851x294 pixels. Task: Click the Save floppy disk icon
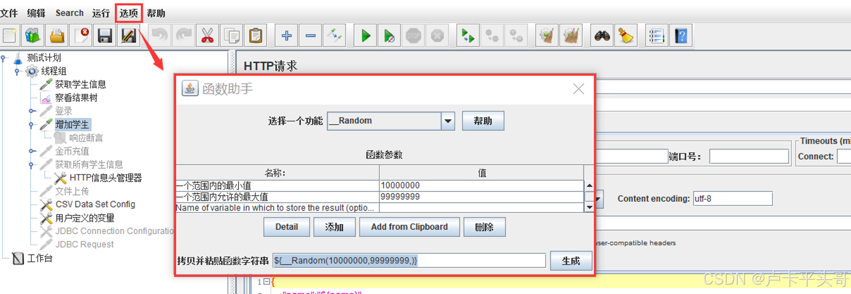[104, 36]
